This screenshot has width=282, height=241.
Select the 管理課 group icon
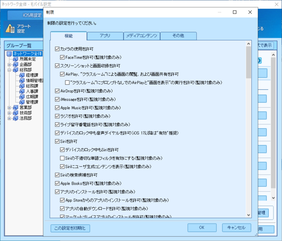pos(22,102)
